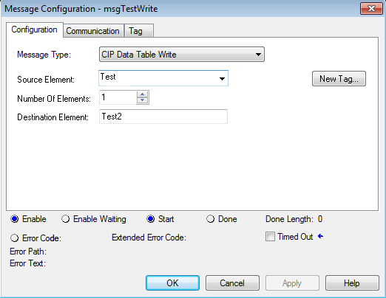Click the Cancel button
This screenshot has width=386, height=298.
point(232,283)
